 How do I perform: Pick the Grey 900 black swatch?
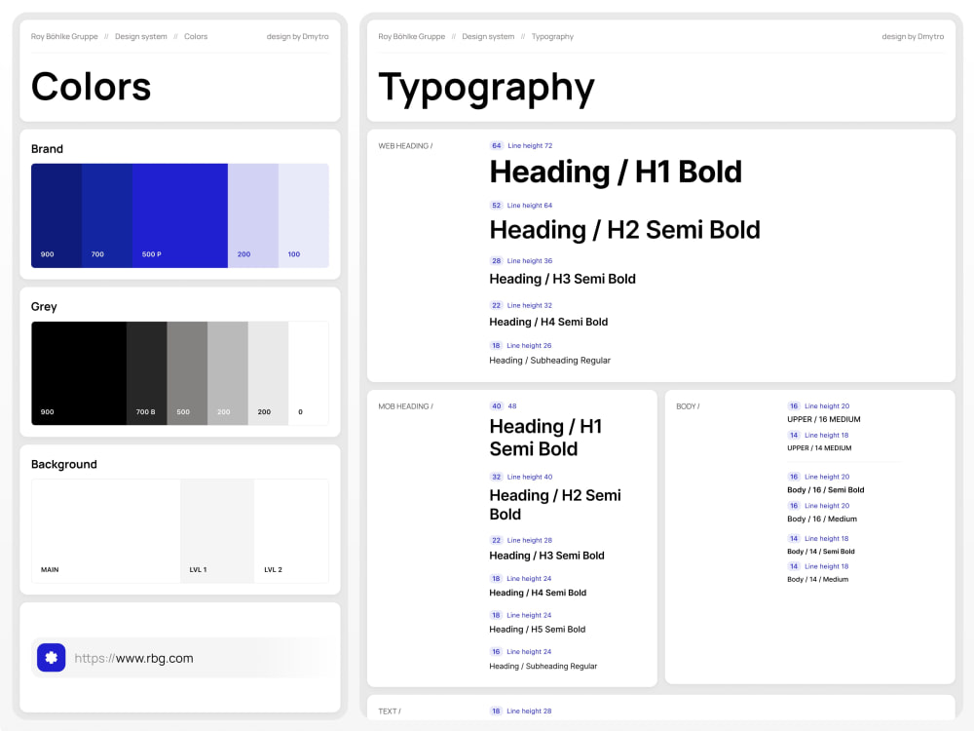click(79, 373)
